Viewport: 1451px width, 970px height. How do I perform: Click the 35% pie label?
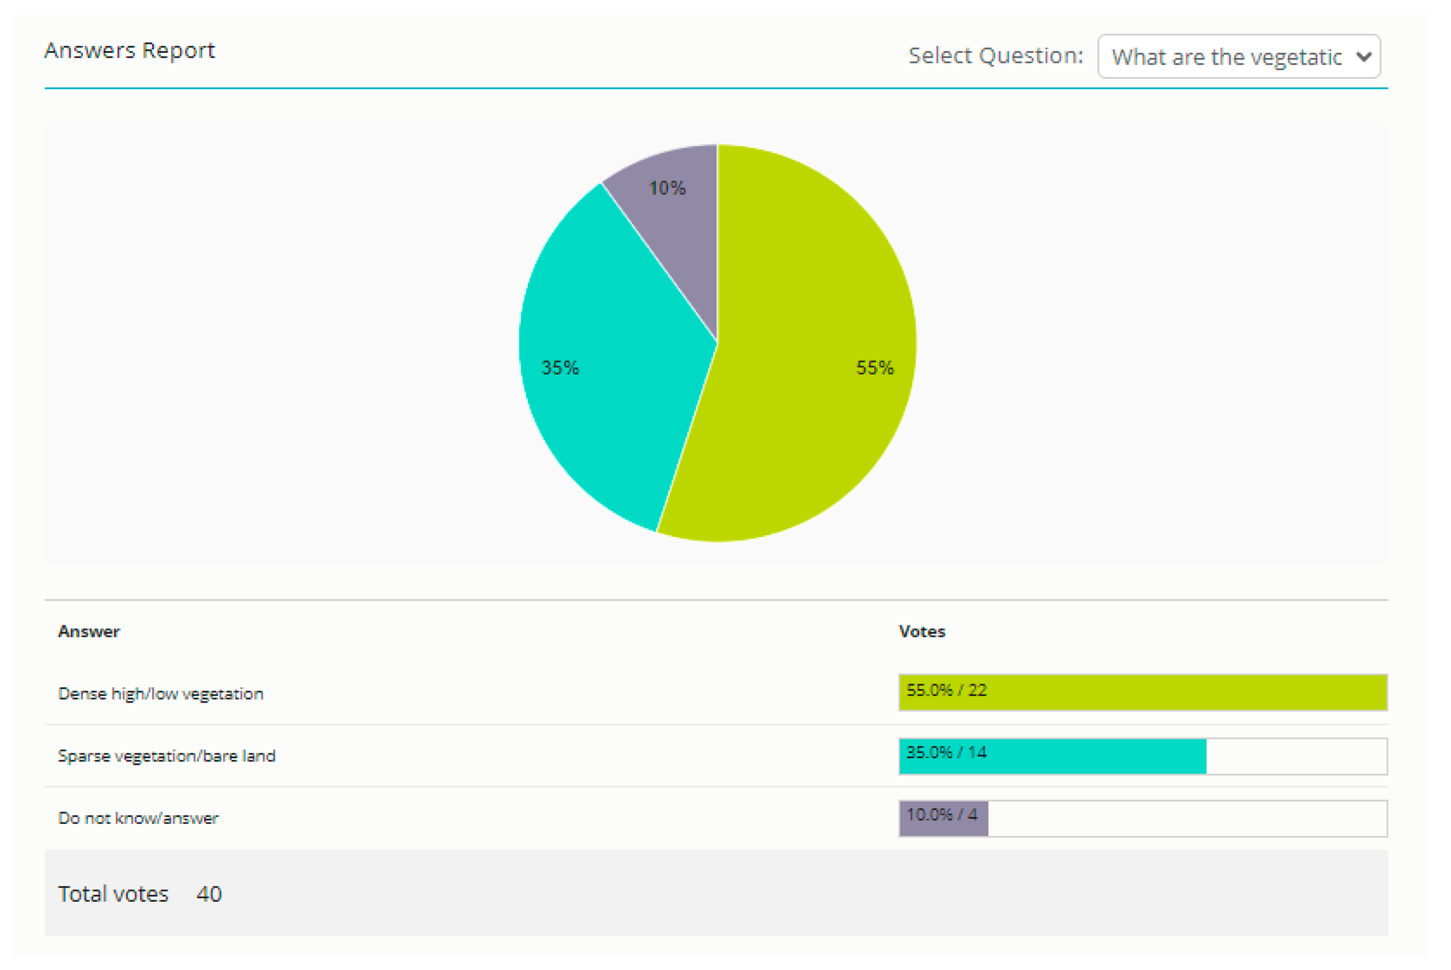tap(560, 368)
